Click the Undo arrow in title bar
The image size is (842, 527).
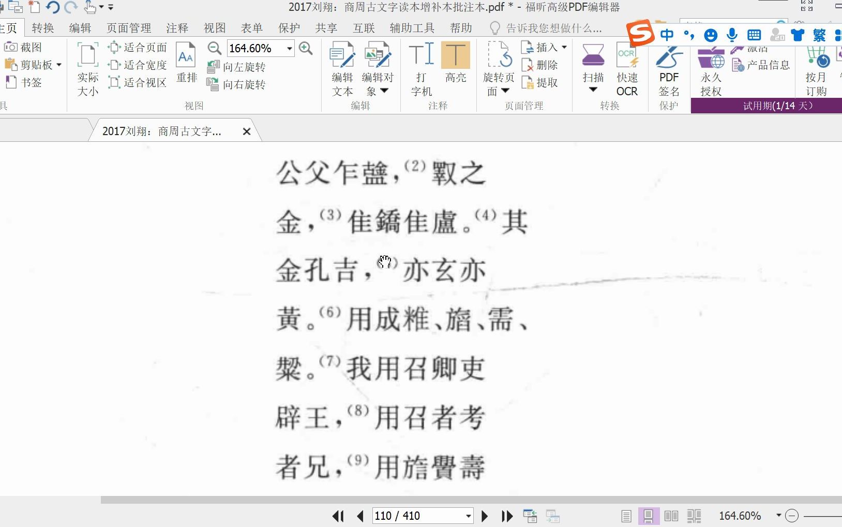point(52,7)
